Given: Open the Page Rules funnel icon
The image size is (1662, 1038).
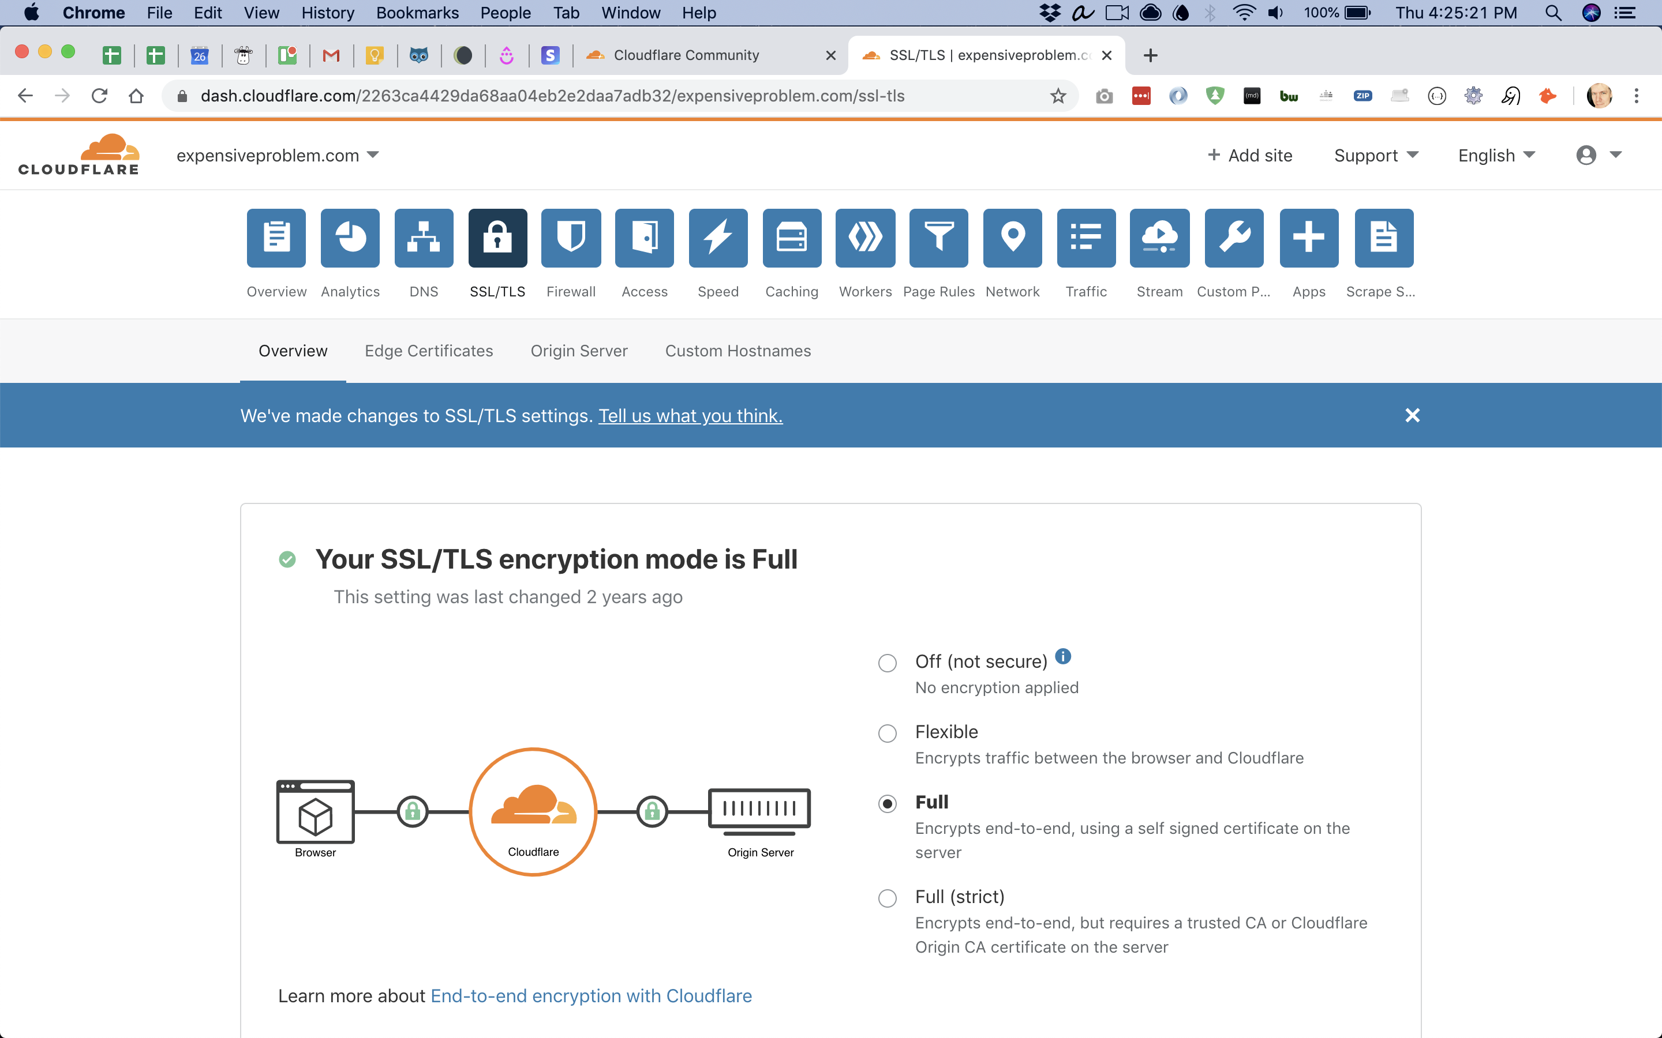Looking at the screenshot, I should [939, 238].
